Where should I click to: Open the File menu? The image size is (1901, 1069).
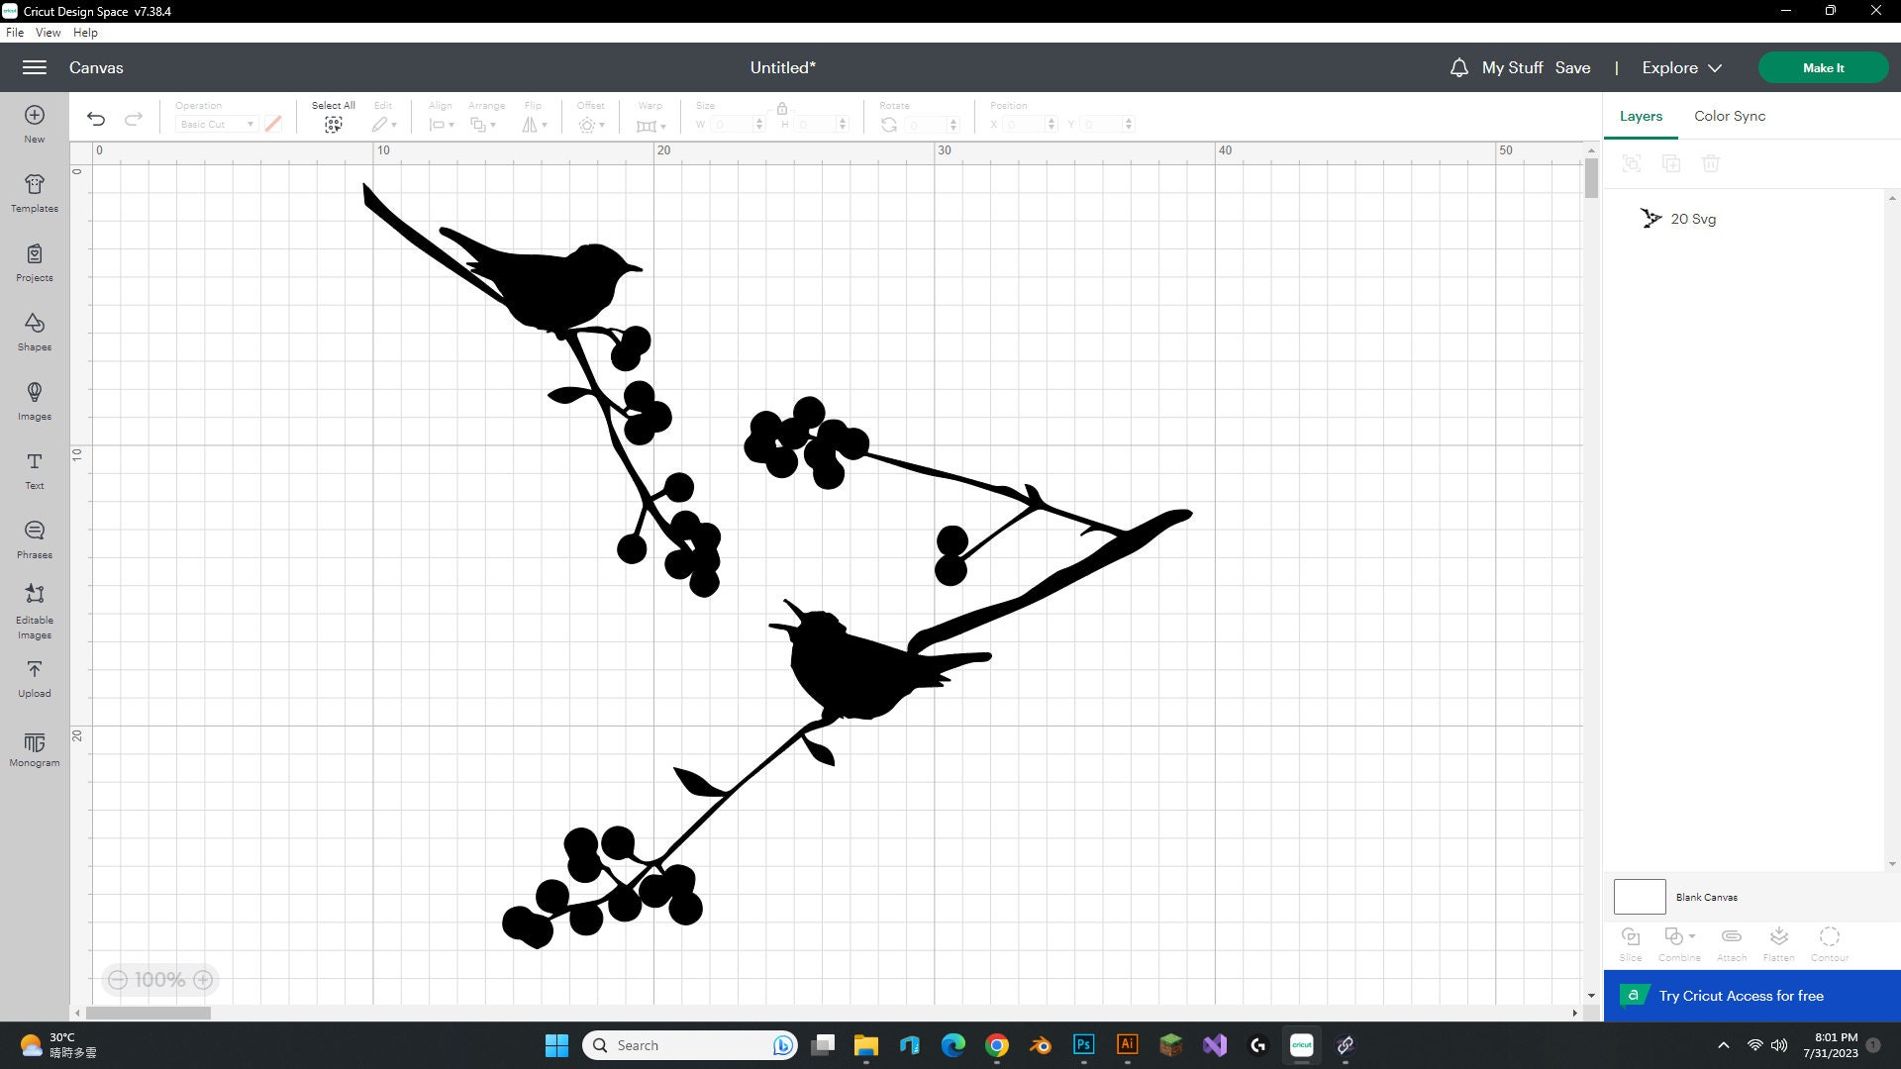coord(15,32)
